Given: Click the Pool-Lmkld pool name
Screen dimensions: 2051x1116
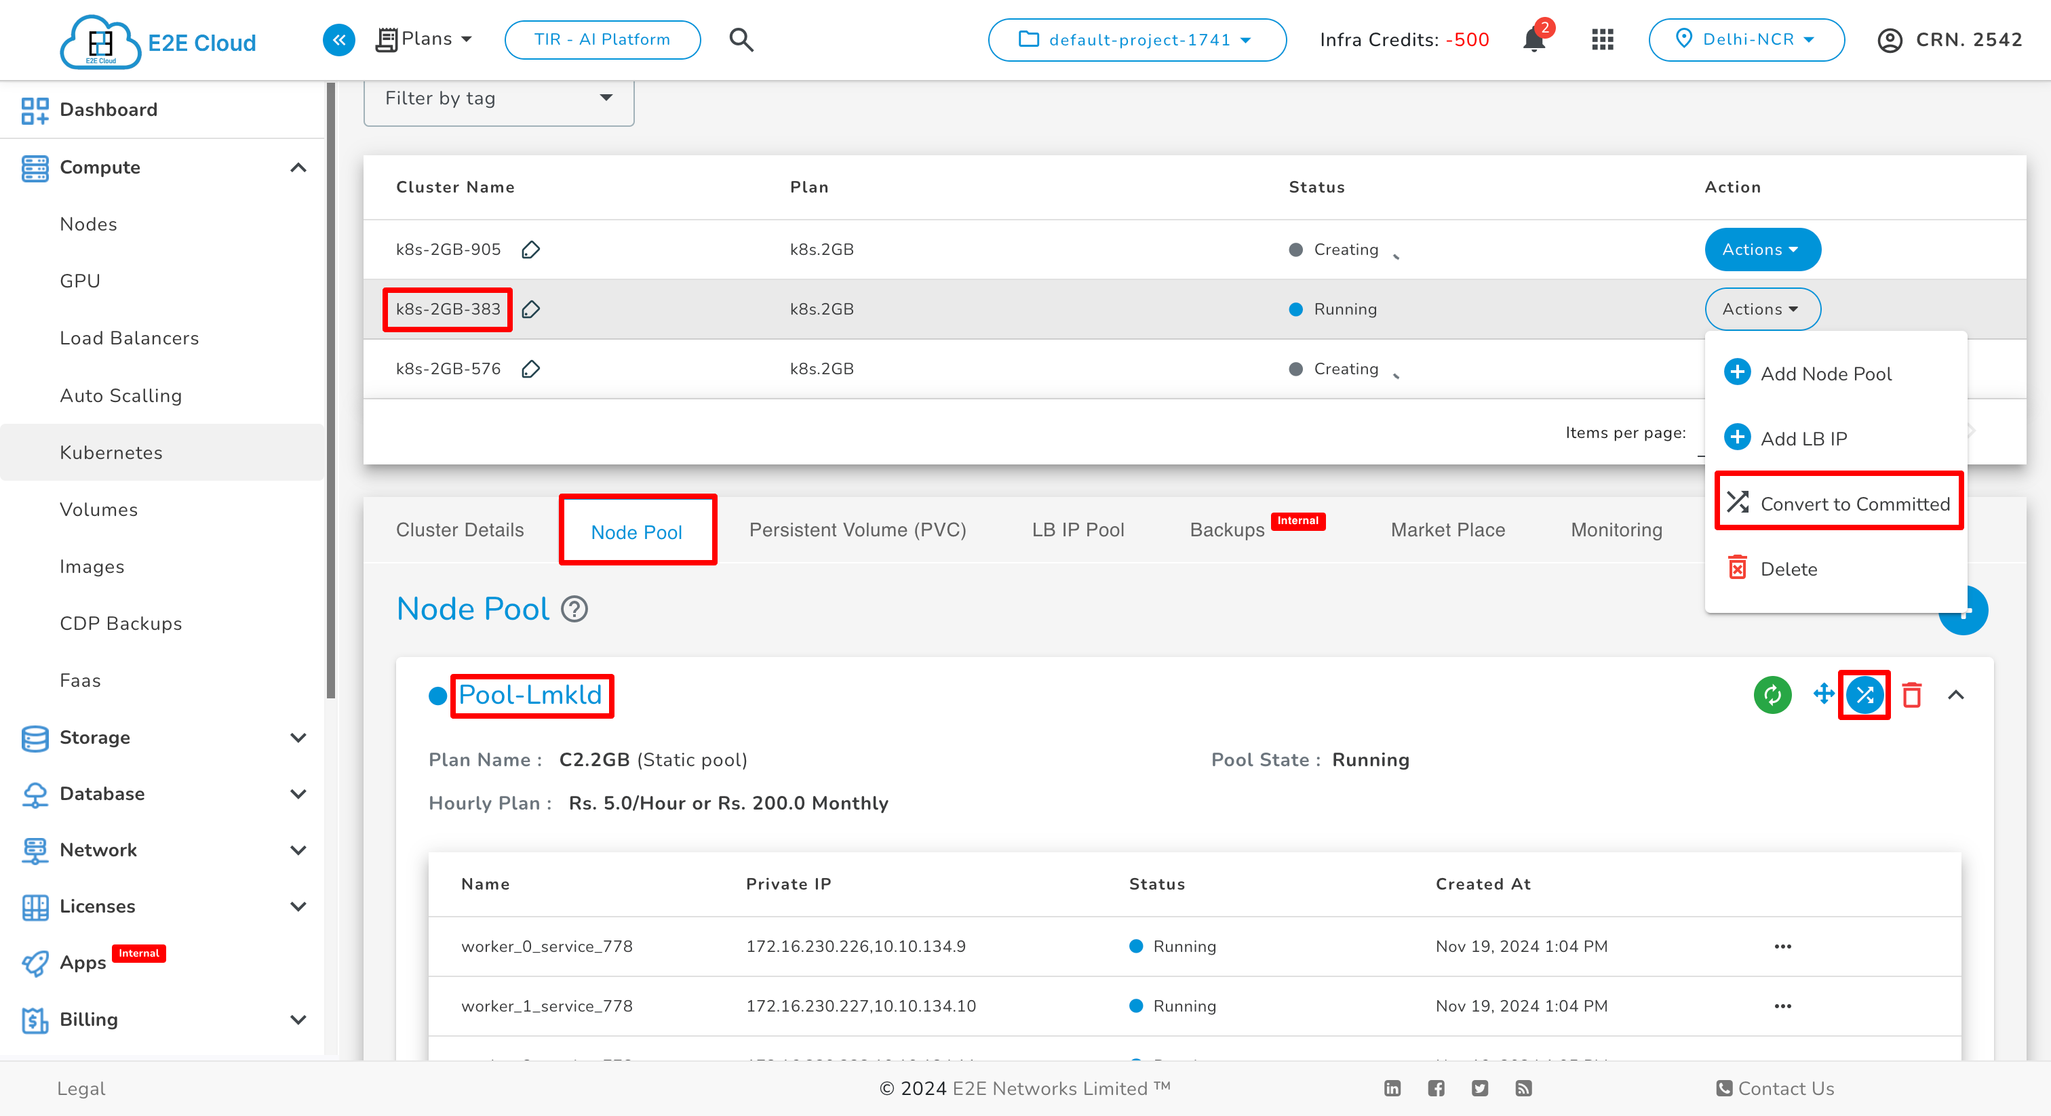Looking at the screenshot, I should click(530, 695).
